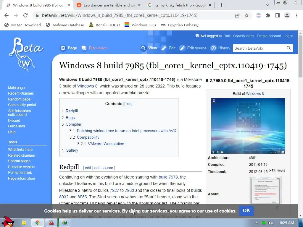The width and height of the screenshot is (303, 227).
Task: Jump to Bugs section in Contents
Action: click(x=70, y=118)
